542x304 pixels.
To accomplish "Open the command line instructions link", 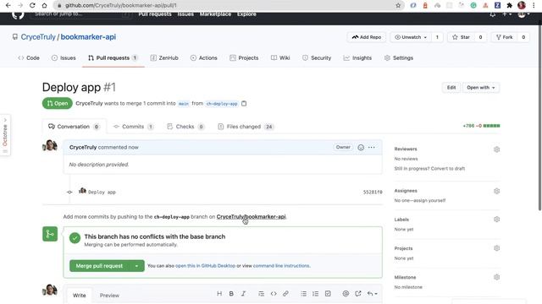I will [x=281, y=266].
